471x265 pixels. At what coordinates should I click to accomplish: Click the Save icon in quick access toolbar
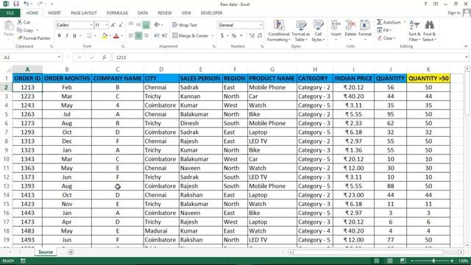coord(16,4)
